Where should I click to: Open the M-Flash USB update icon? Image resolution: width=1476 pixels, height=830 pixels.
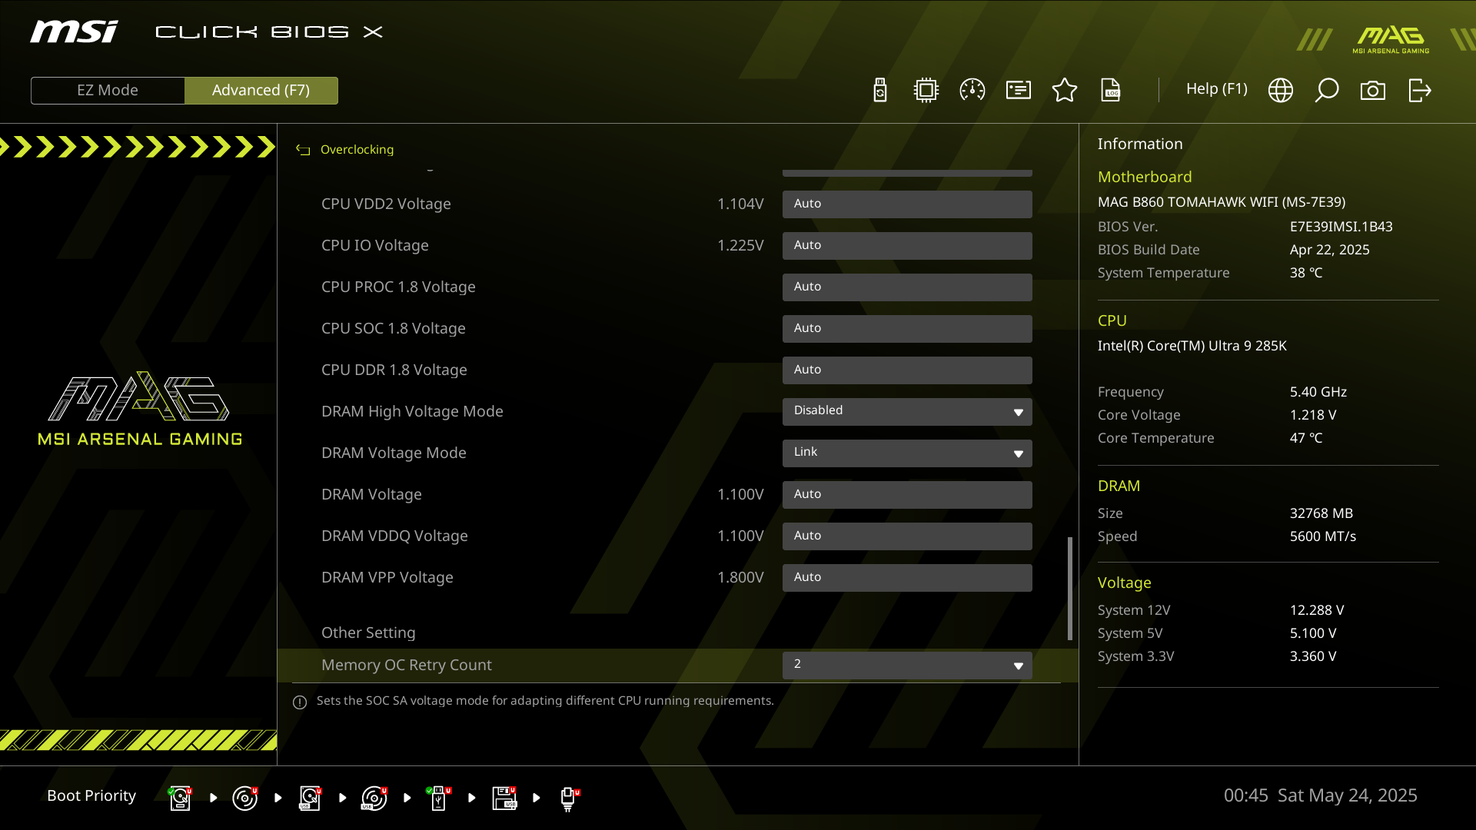880,90
